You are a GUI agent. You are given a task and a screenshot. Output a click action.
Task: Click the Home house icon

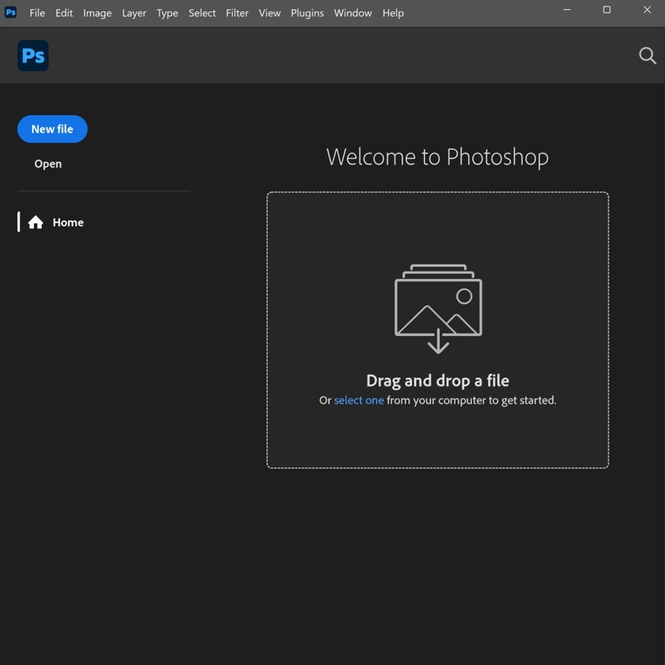pyautogui.click(x=36, y=222)
